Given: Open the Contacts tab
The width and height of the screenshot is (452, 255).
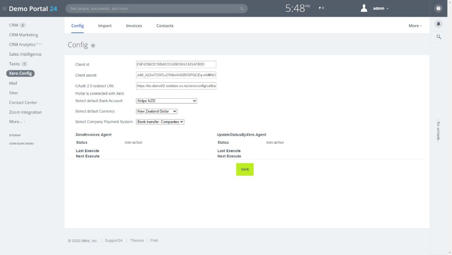Looking at the screenshot, I should pos(165,26).
